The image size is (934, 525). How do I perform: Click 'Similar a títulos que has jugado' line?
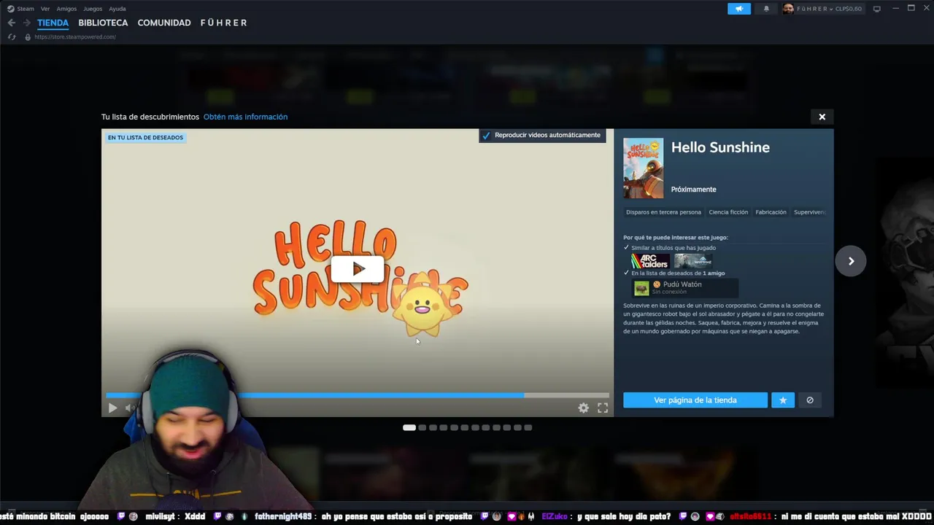(x=674, y=248)
